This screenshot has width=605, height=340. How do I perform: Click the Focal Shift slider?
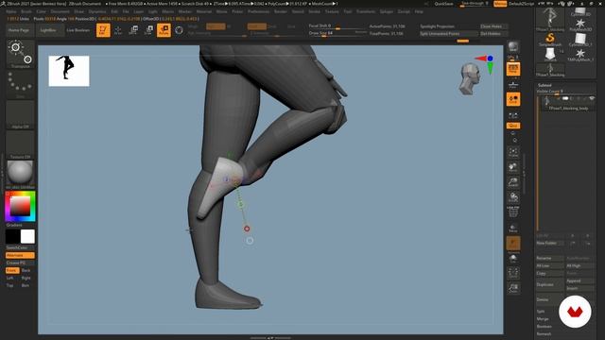(x=337, y=26)
